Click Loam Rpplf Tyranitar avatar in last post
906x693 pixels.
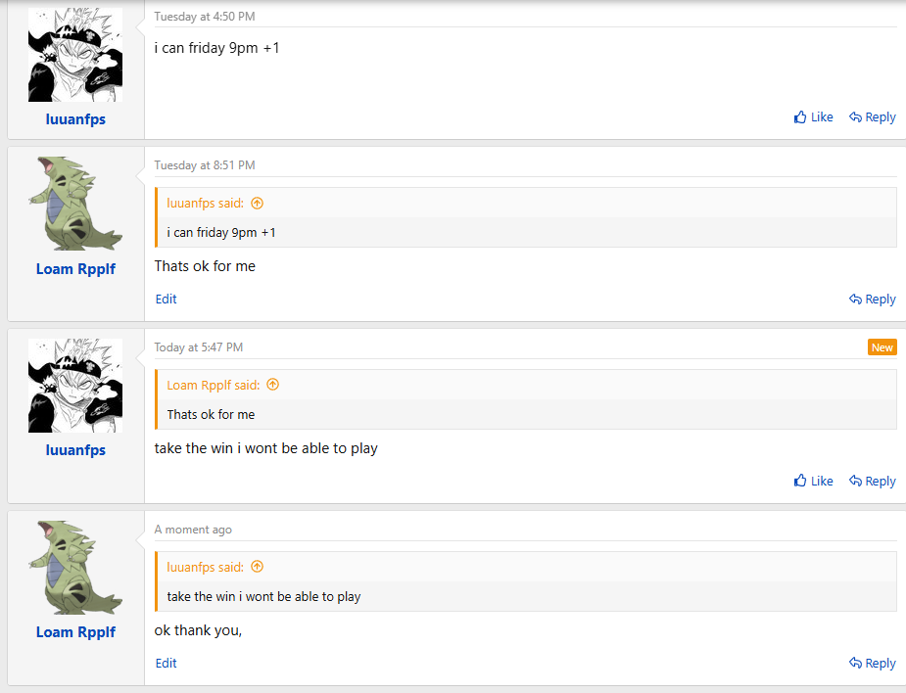click(x=75, y=568)
